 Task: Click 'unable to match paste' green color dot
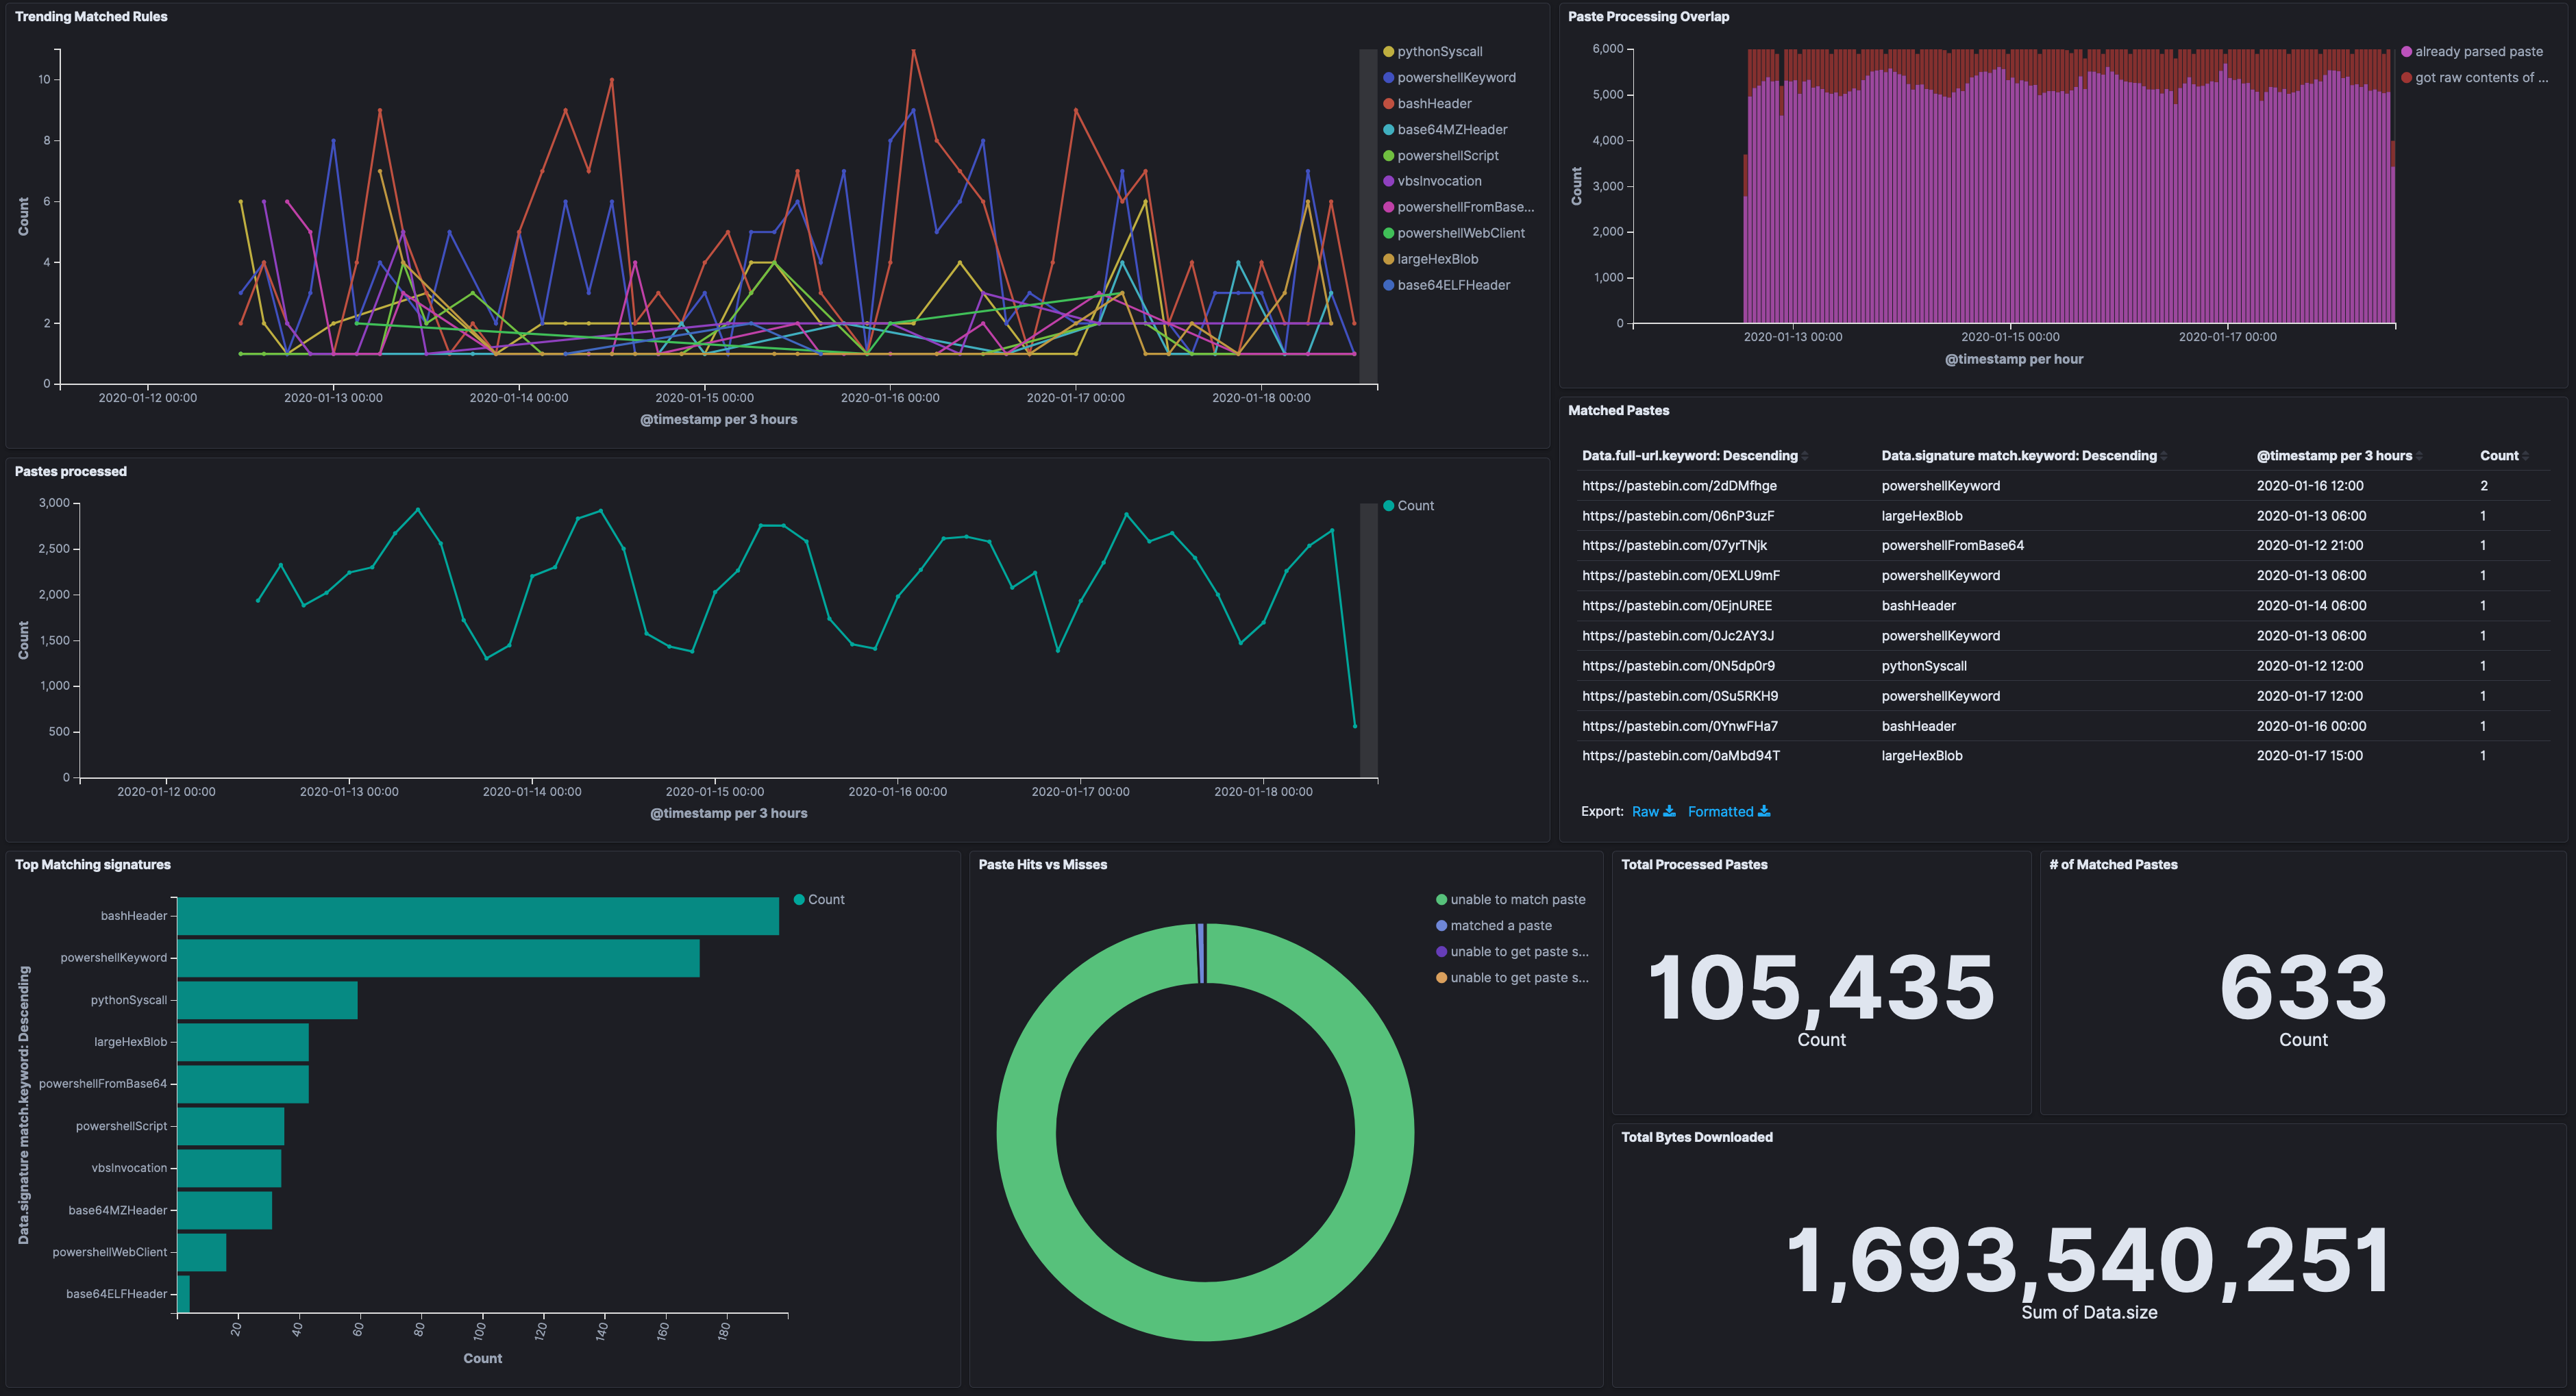pyautogui.click(x=1441, y=900)
